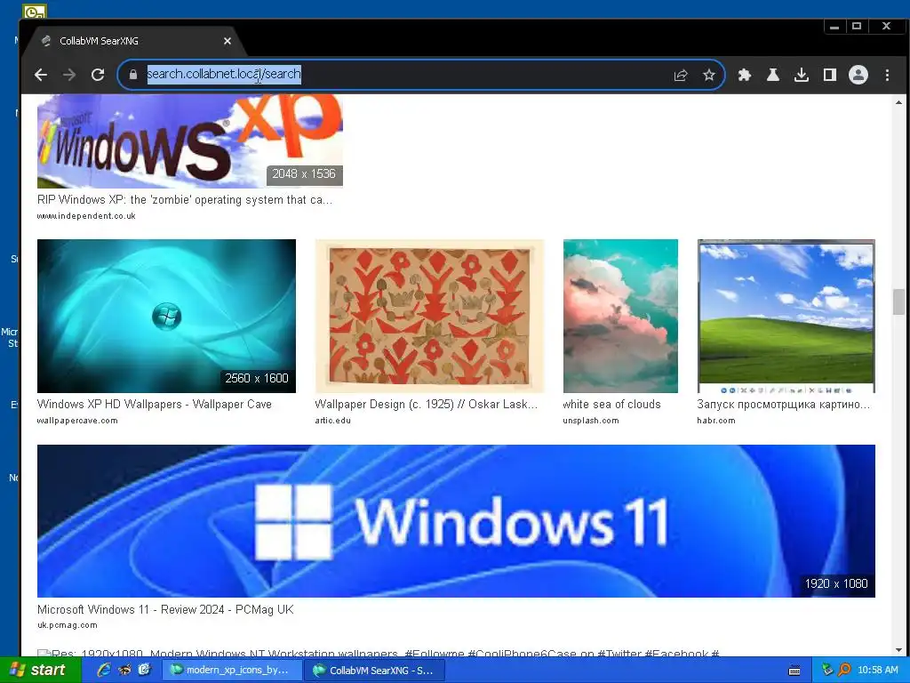910x683 pixels.
Task: Click the wallpapercave.com source text
Action: [77, 421]
